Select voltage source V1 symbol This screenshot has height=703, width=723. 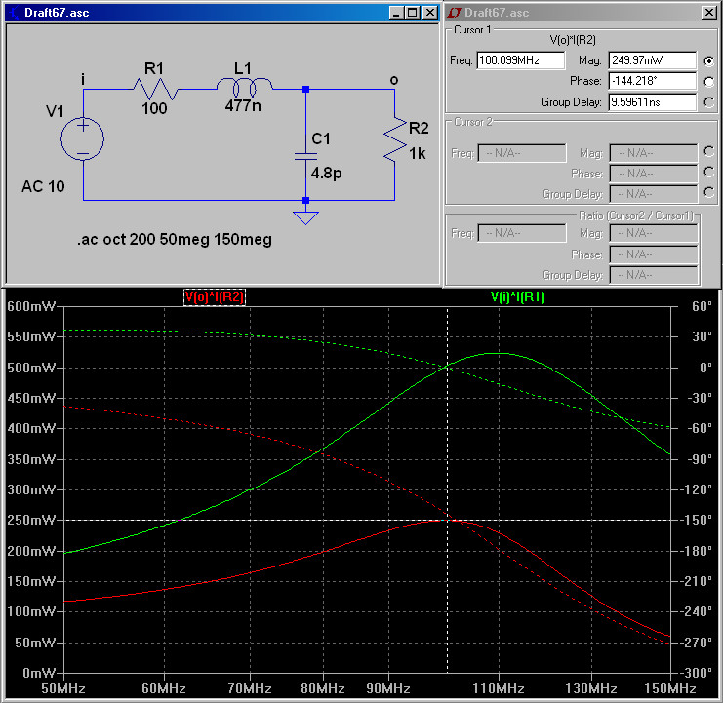[x=83, y=138]
